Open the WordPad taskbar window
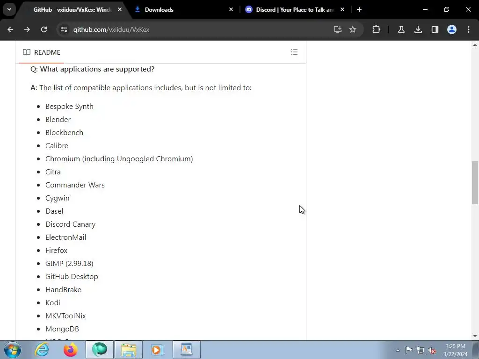 pos(187,350)
